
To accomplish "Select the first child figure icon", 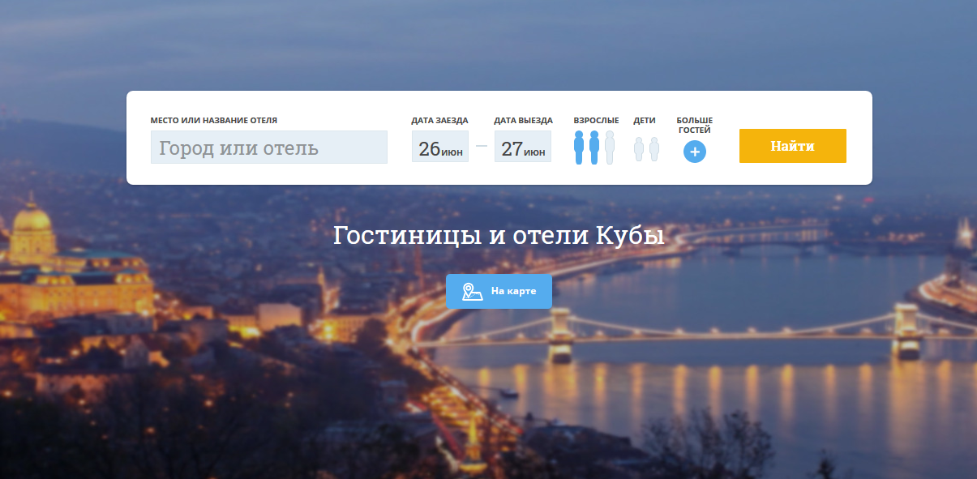I will point(638,149).
